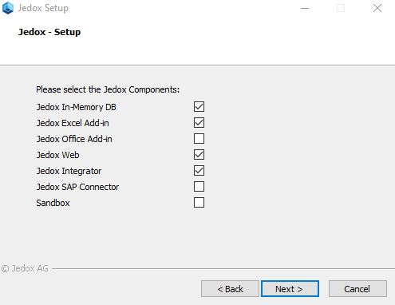
Task: Close the Jedox Setup window
Action: point(377,8)
